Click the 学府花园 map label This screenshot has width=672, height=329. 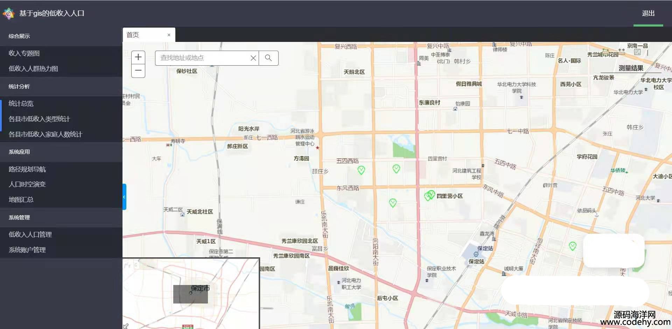pyautogui.click(x=587, y=157)
